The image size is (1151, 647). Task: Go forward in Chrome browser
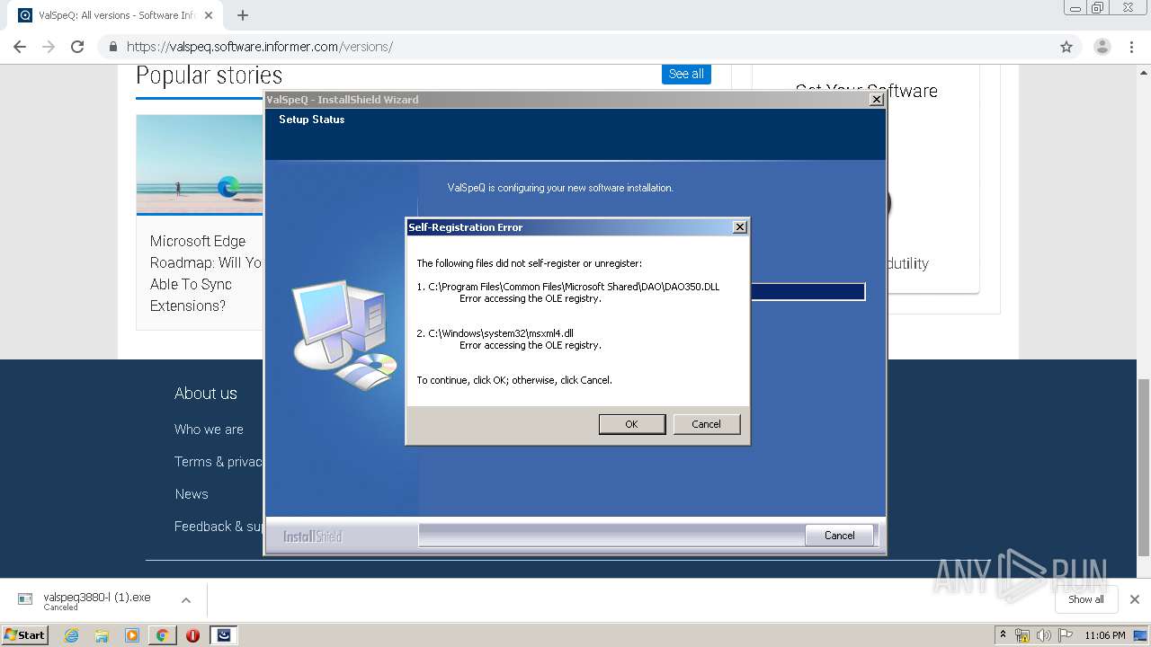pos(49,47)
